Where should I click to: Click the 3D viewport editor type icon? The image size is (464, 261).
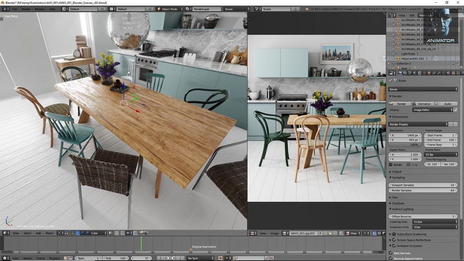point(5,233)
